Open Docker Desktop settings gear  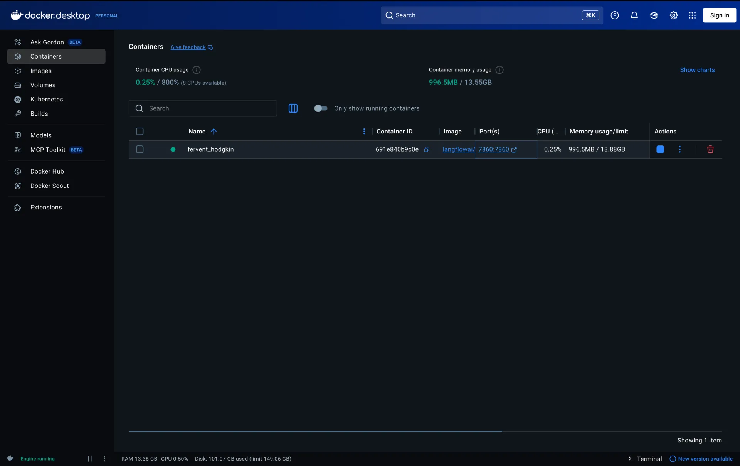click(673, 15)
